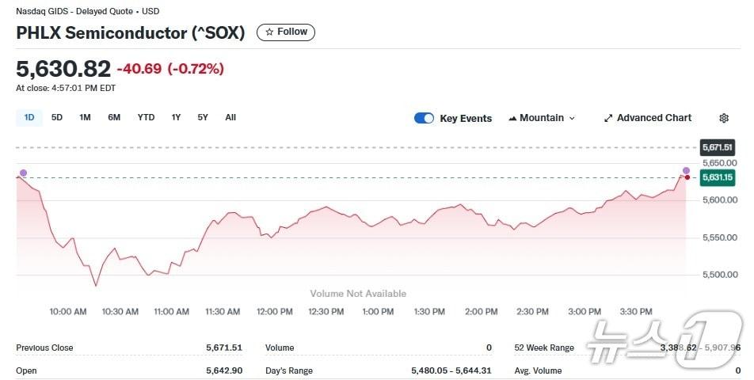The image size is (754, 380).
Task: Select the 1D time range tab
Action: [x=29, y=118]
